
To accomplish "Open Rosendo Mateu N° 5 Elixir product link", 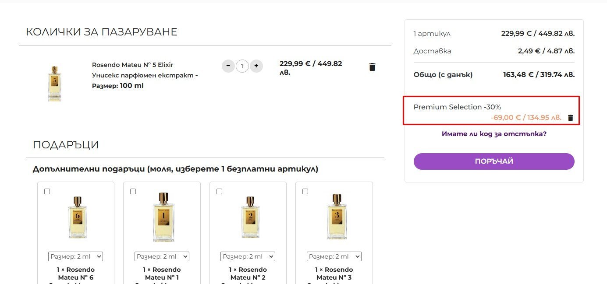I will [x=133, y=65].
